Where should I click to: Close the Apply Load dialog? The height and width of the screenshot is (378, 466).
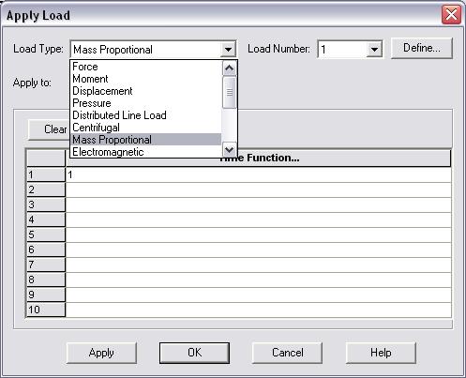(x=451, y=14)
